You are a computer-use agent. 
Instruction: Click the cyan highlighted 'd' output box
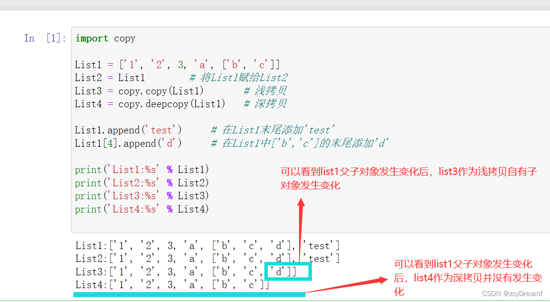pyautogui.click(x=288, y=271)
